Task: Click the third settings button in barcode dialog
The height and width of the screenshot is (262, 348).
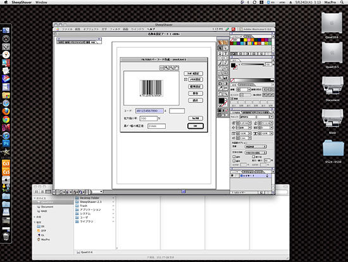Action: tap(196, 86)
